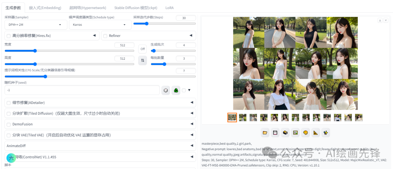Adjust the batch count (生成批次) slider
Viewport: 393px width, 169px height.
[173, 51]
